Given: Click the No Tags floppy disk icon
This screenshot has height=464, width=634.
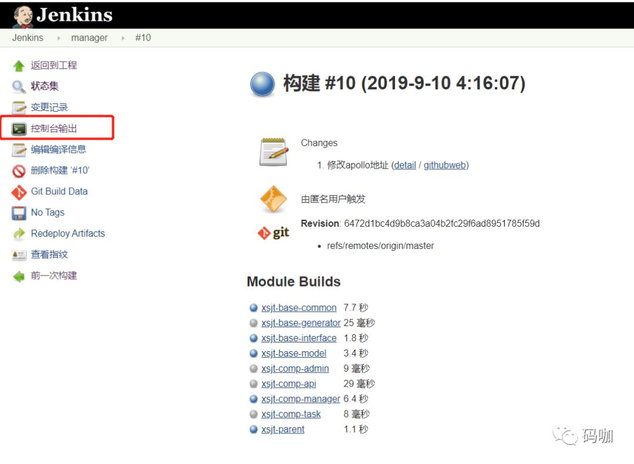Looking at the screenshot, I should tap(18, 213).
